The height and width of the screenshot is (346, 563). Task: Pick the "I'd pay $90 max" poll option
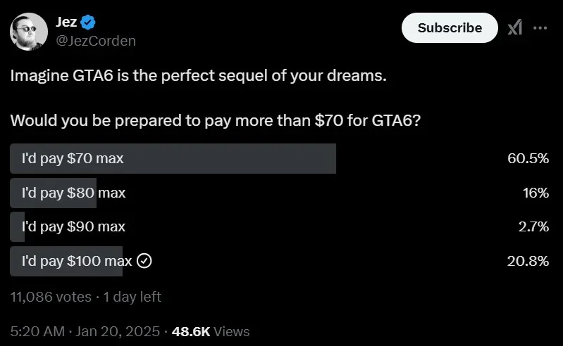tap(73, 226)
